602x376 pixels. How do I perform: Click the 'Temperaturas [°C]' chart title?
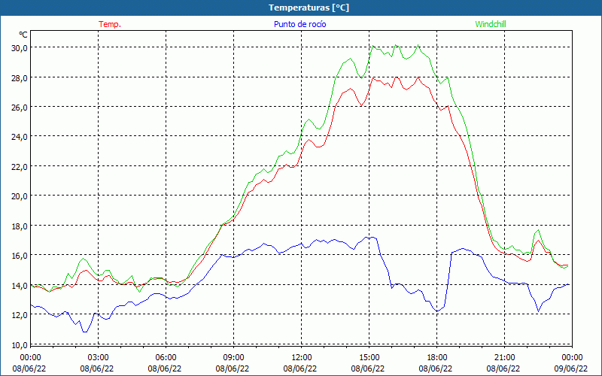click(309, 8)
